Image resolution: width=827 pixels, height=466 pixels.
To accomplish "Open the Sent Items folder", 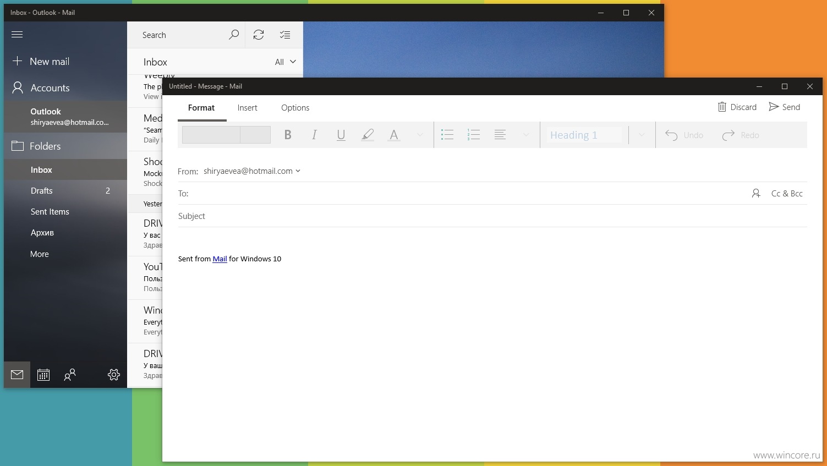I will [65, 212].
